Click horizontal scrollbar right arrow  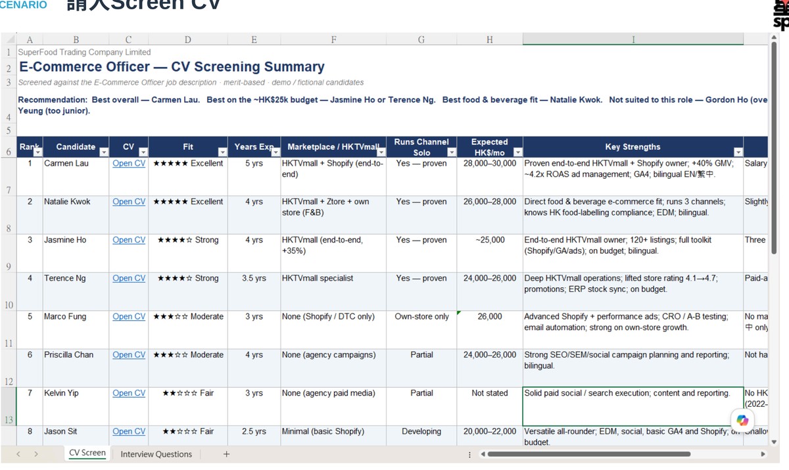pos(763,454)
